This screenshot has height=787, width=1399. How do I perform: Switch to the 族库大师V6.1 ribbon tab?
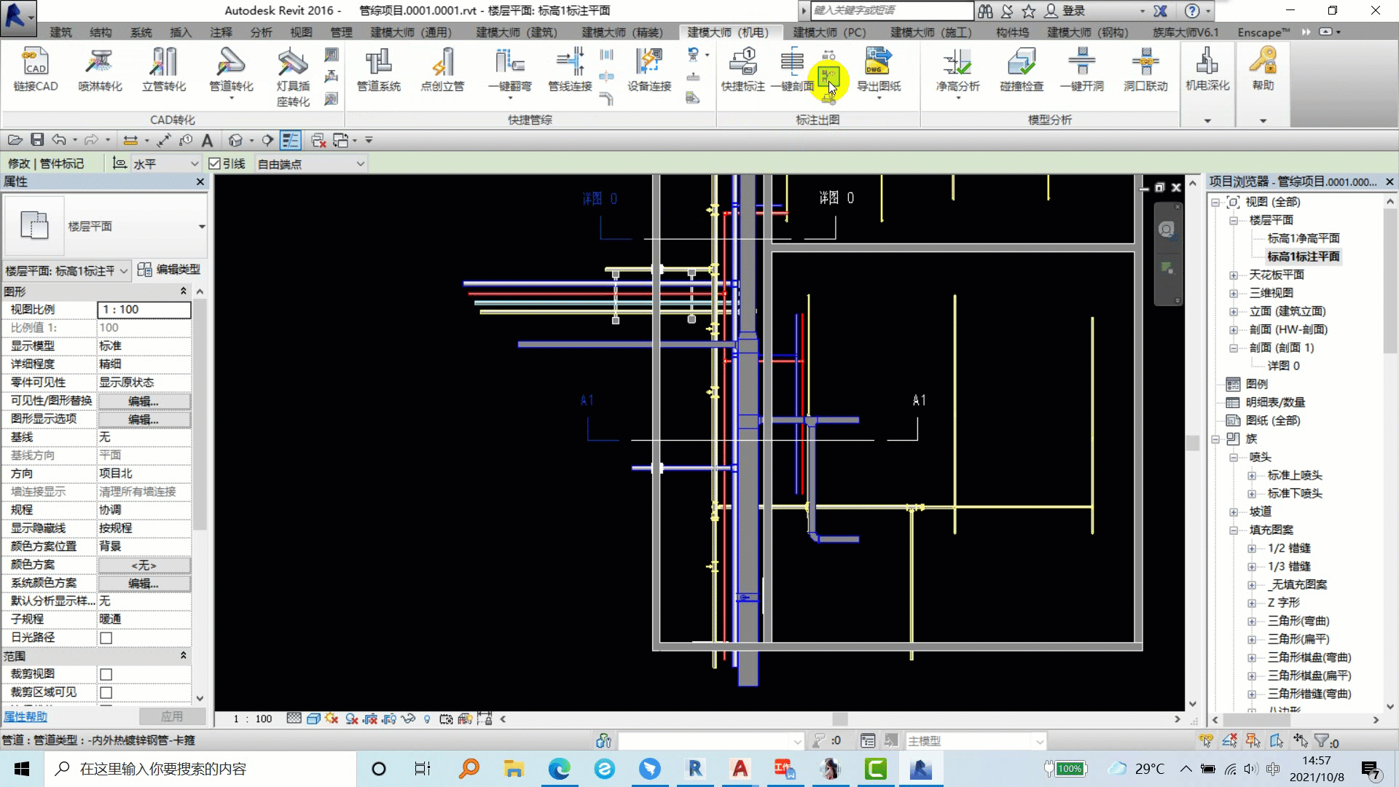[1186, 32]
